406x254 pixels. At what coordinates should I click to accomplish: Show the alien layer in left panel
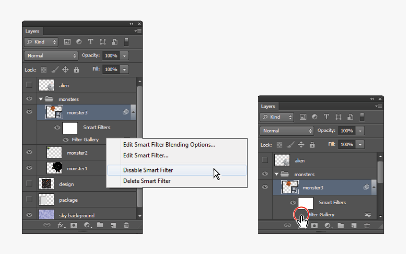(29, 85)
